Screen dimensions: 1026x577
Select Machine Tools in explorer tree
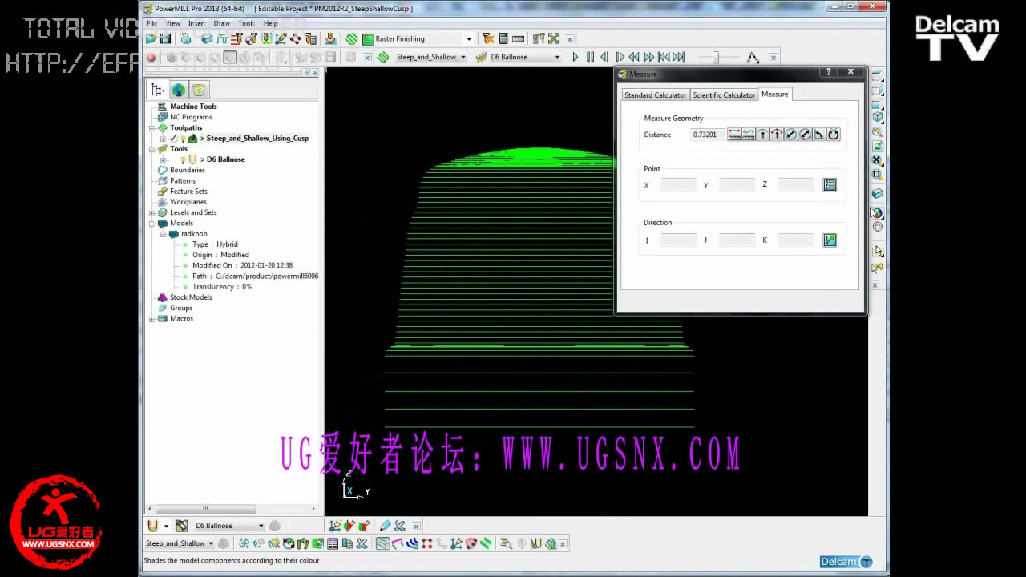[x=193, y=107]
